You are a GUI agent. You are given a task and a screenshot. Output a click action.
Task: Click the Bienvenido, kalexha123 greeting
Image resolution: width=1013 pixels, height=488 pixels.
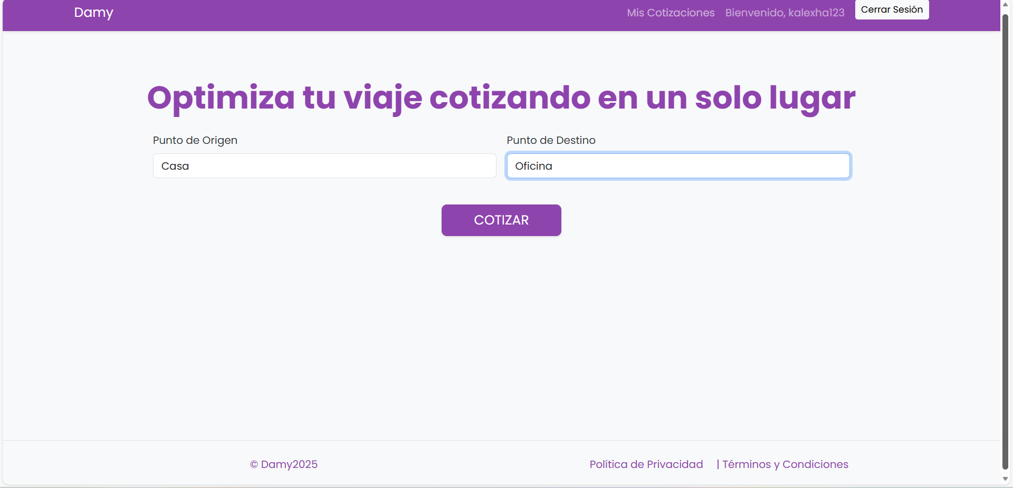[785, 13]
